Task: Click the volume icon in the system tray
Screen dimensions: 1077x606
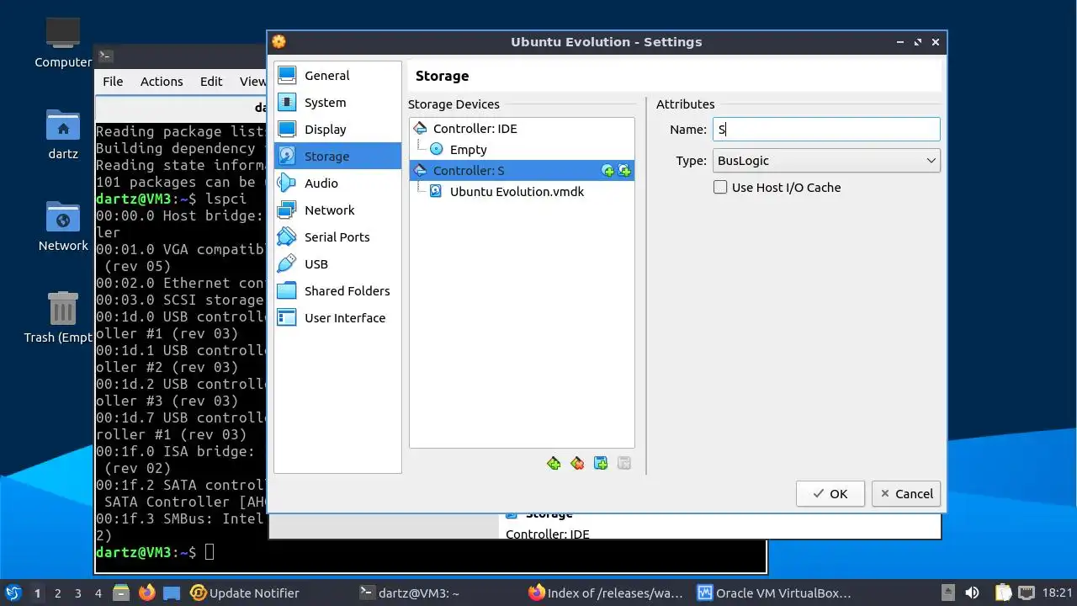Action: tap(972, 593)
